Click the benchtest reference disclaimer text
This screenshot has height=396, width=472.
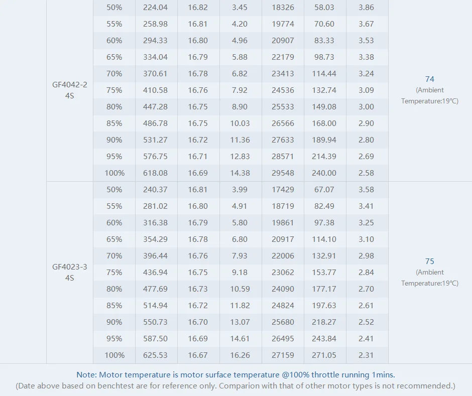tap(235, 385)
